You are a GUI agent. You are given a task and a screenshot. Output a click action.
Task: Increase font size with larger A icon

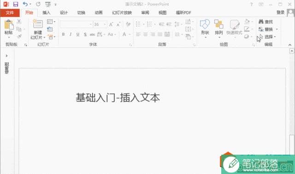coord(111,24)
